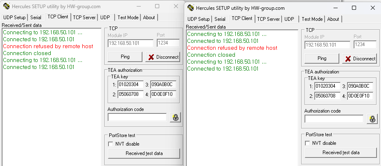
Task: Click TEA key 1 field in left window
Action: click(x=131, y=84)
